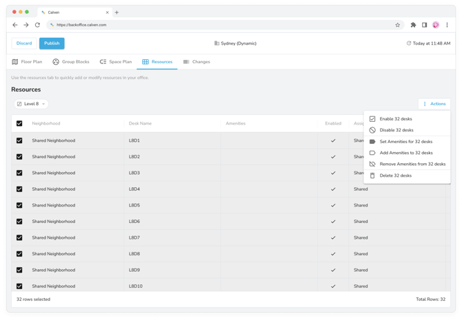This screenshot has width=462, height=320.
Task: Click the Delete 32 desks trash icon
Action: [372, 175]
